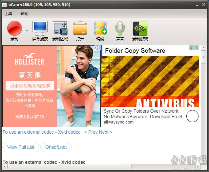Image resolution: width=209 pixels, height=172 pixels.
Task: Click the View Full List button
Action: 21,147
